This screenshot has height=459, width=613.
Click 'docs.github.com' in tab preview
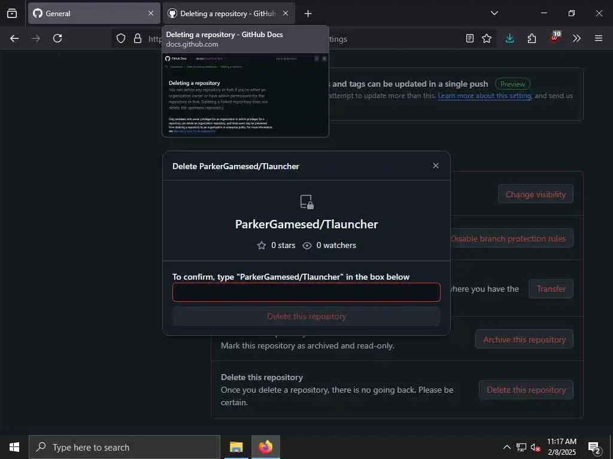[192, 44]
